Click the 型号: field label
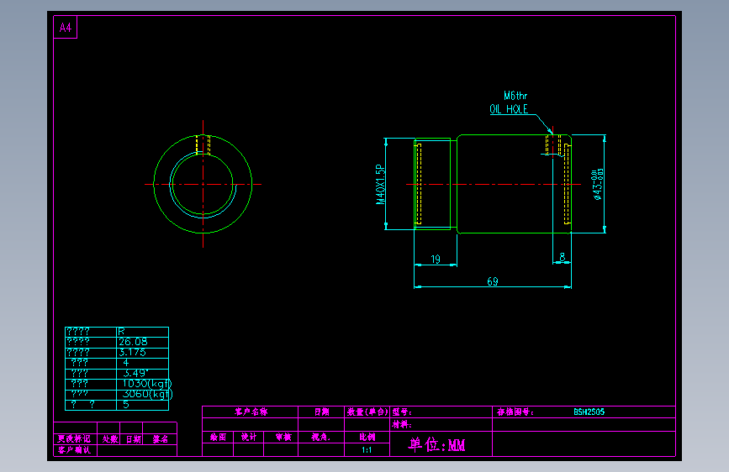 [402, 412]
